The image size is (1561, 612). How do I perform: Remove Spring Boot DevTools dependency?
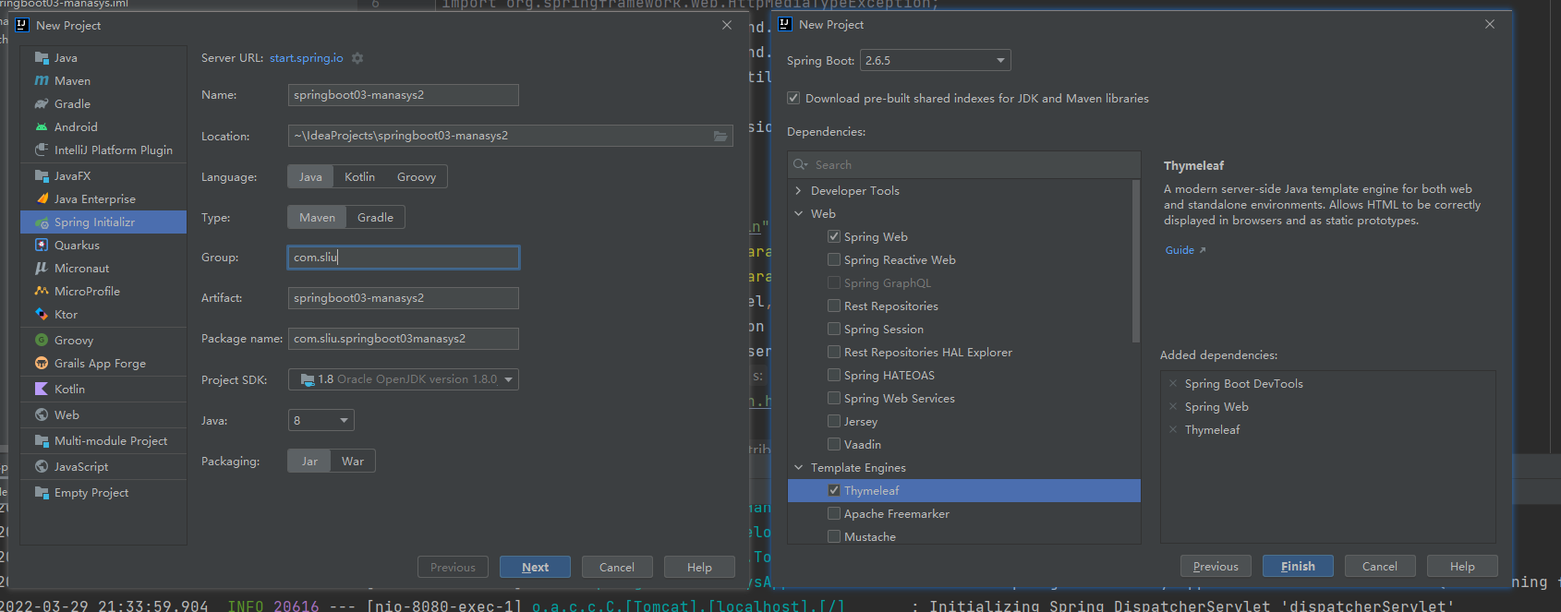coord(1173,383)
